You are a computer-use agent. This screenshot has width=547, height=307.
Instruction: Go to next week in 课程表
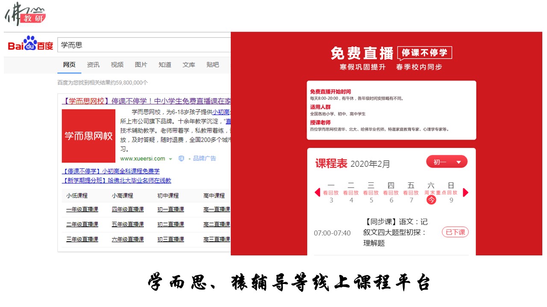[465, 193]
